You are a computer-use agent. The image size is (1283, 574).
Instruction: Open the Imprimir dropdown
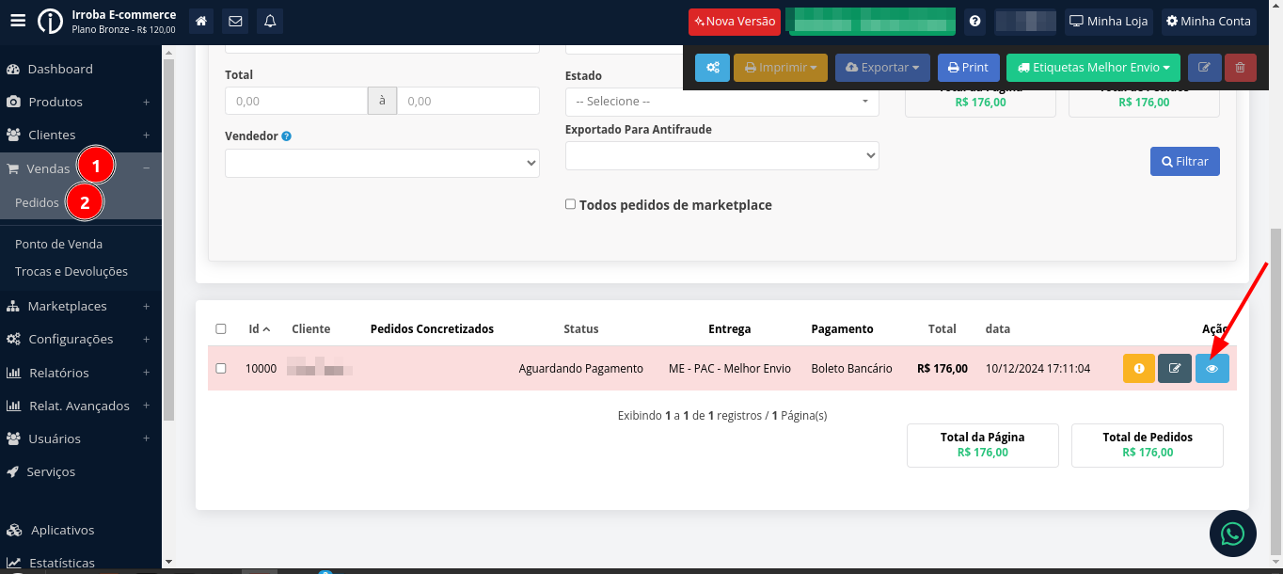pos(781,68)
